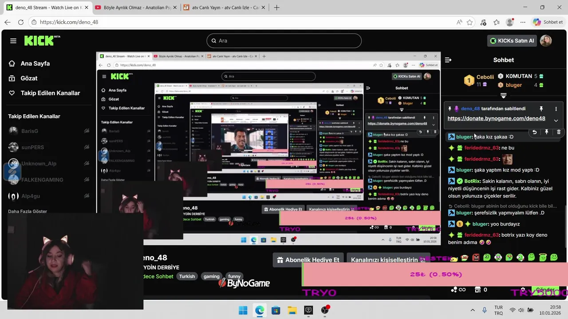Expand the gift leaderboard arrow

coord(503,95)
